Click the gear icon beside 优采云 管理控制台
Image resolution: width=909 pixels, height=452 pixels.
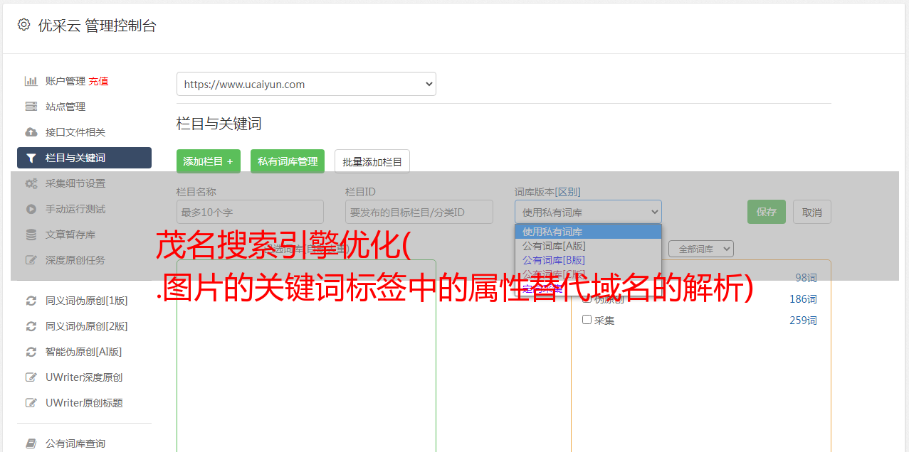click(x=23, y=25)
